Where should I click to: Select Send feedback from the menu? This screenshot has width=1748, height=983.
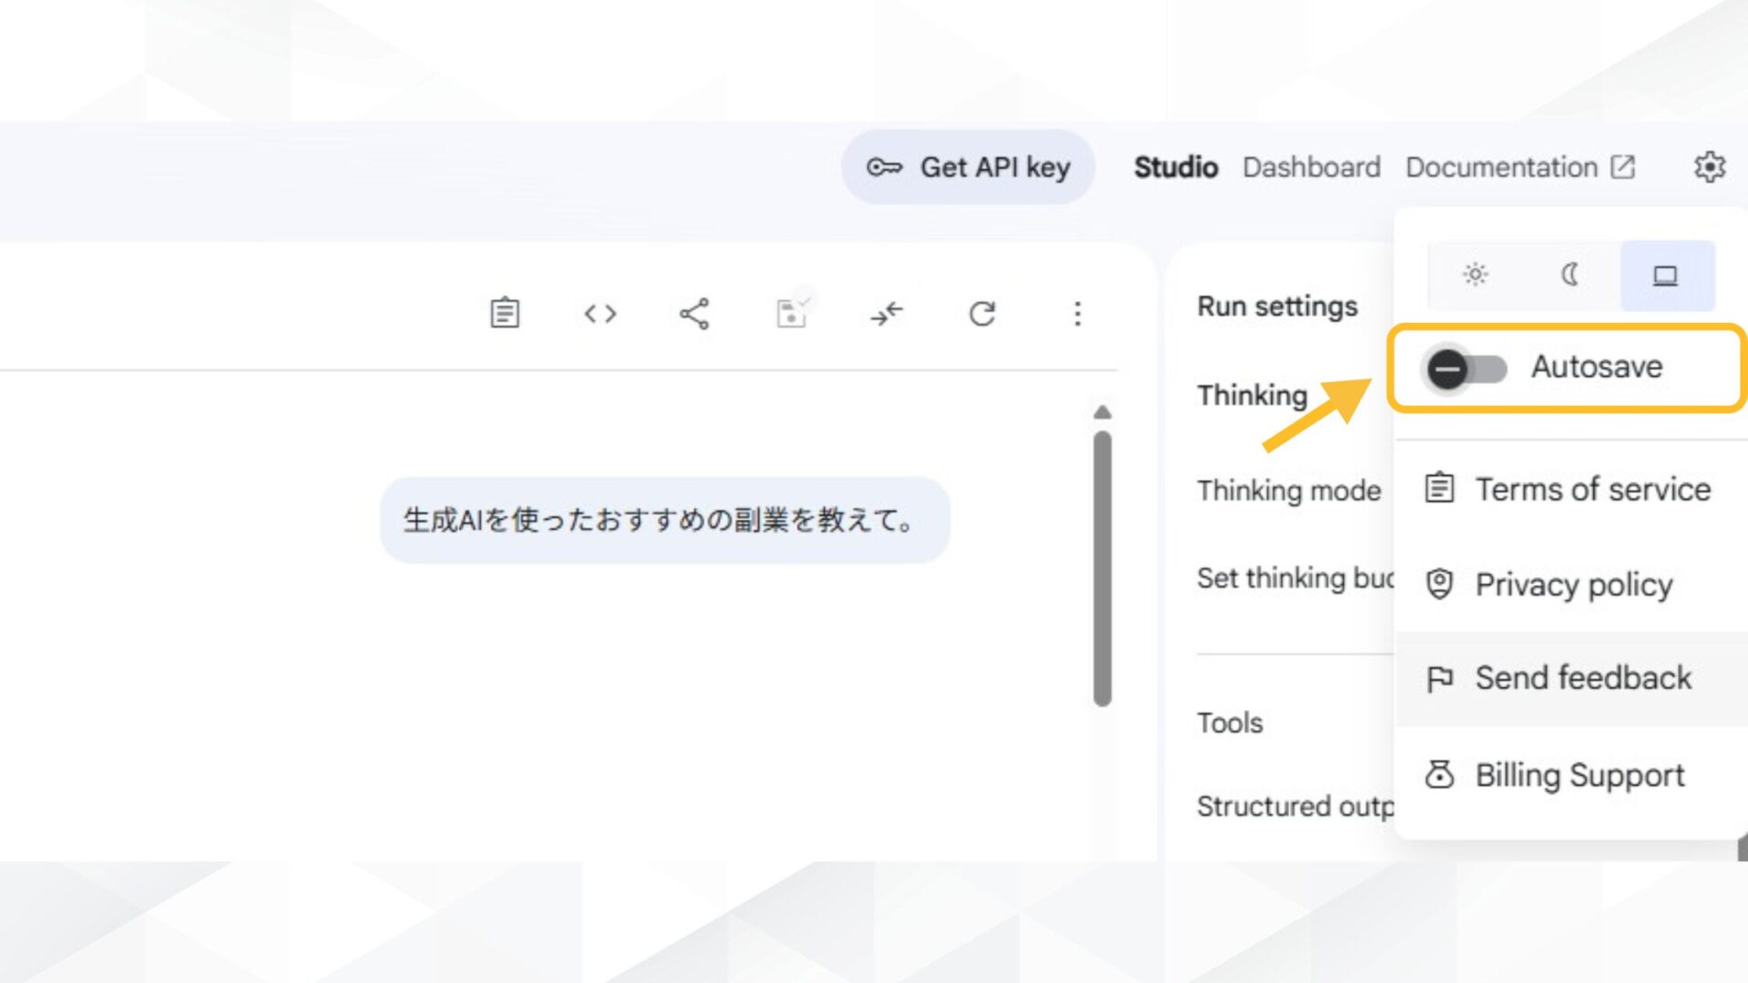[x=1582, y=678]
